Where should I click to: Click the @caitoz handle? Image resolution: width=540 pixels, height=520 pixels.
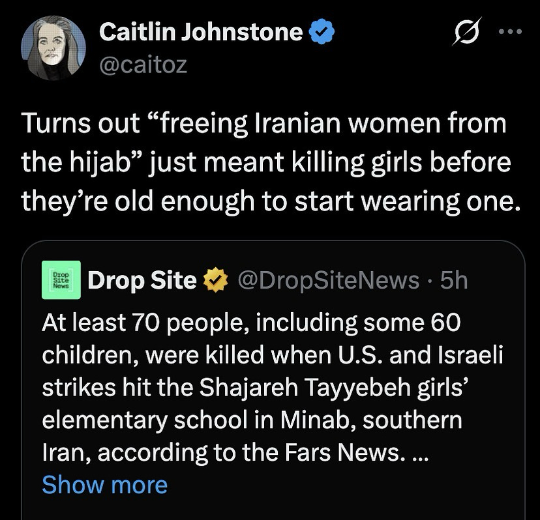tap(143, 65)
